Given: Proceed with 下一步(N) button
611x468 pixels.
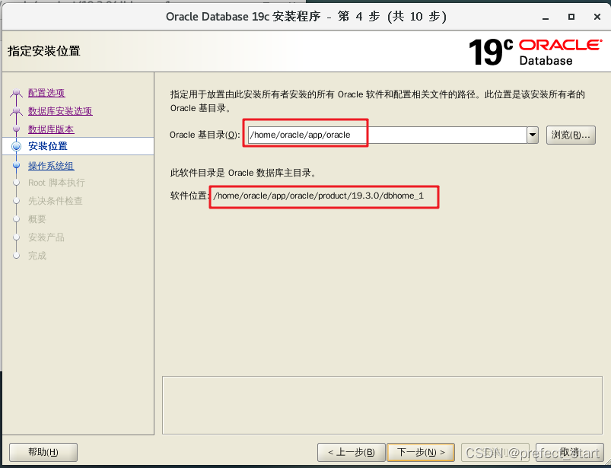Looking at the screenshot, I should (x=421, y=452).
